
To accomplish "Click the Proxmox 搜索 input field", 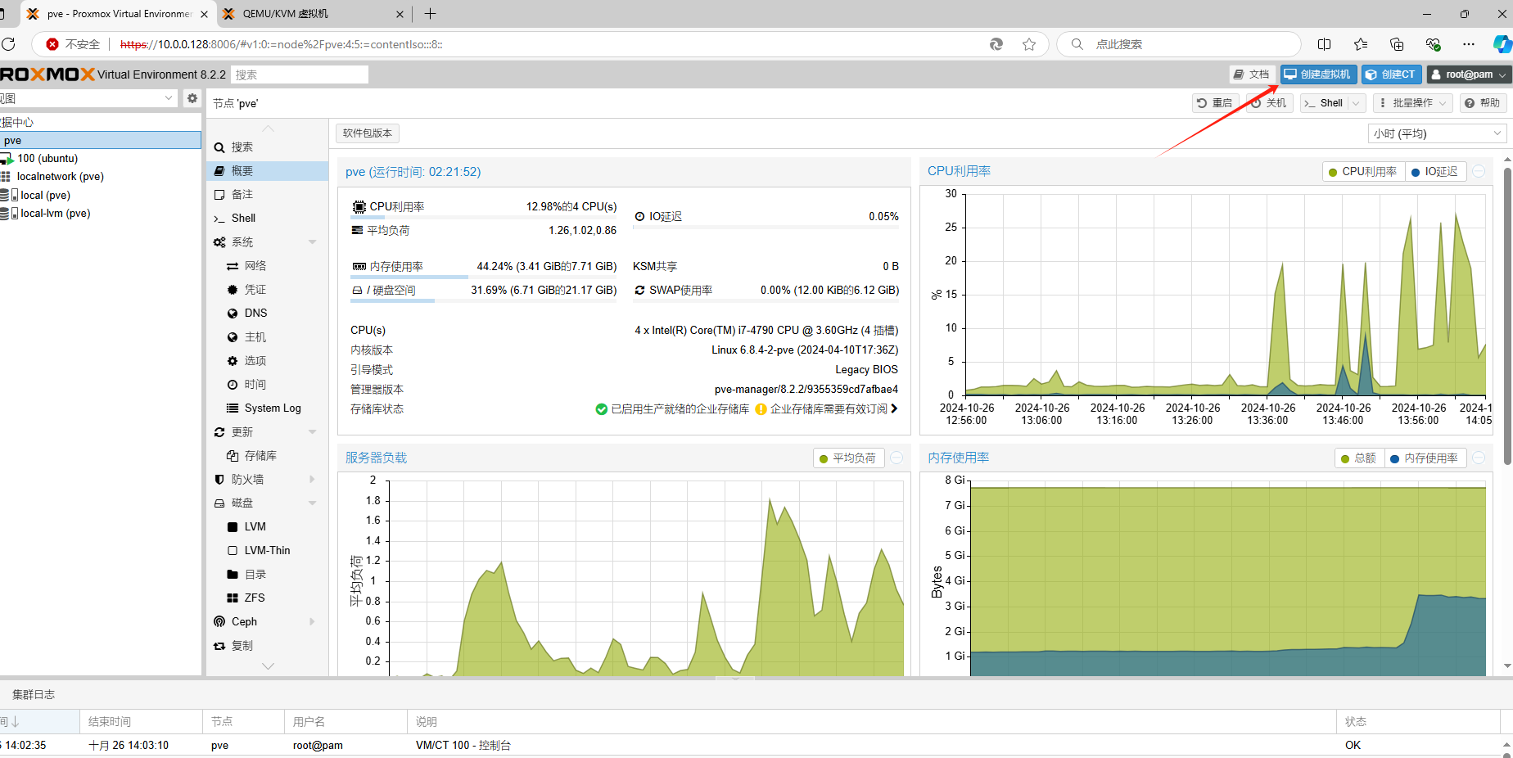I will (300, 74).
